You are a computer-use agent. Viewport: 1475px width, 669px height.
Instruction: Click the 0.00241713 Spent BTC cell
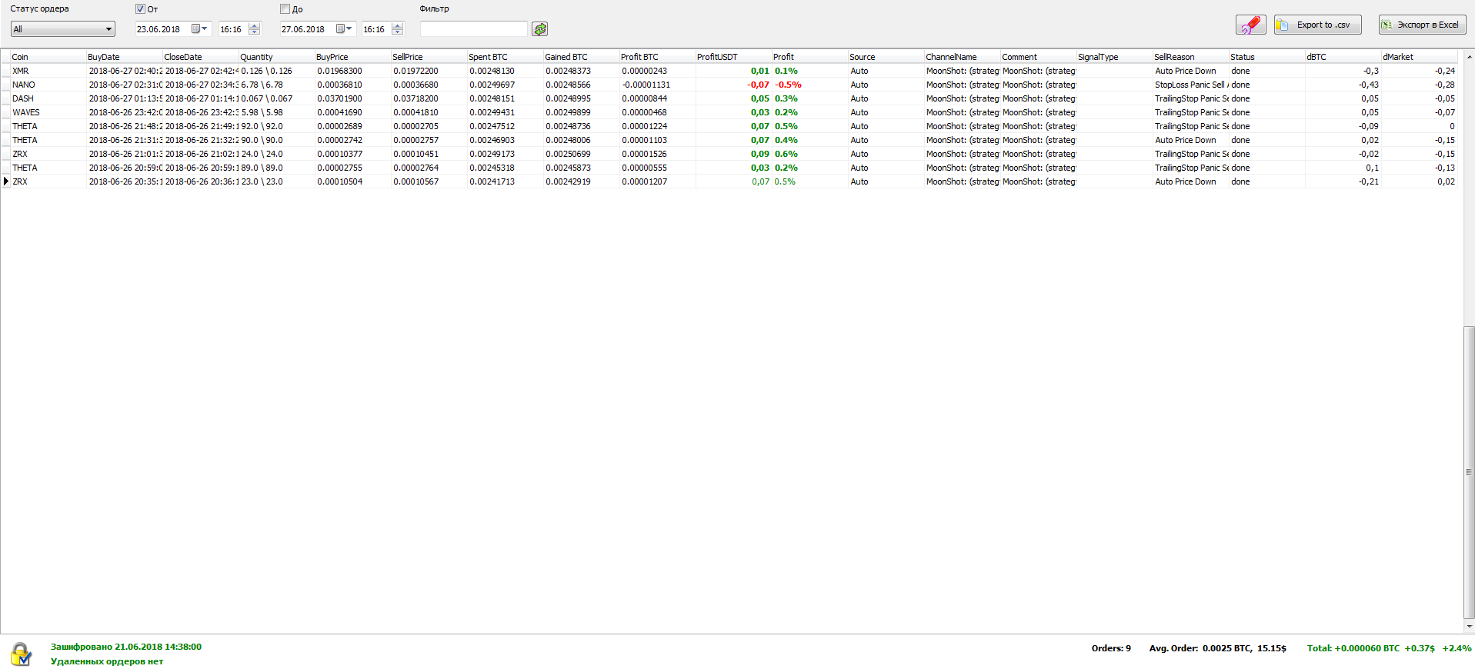505,181
